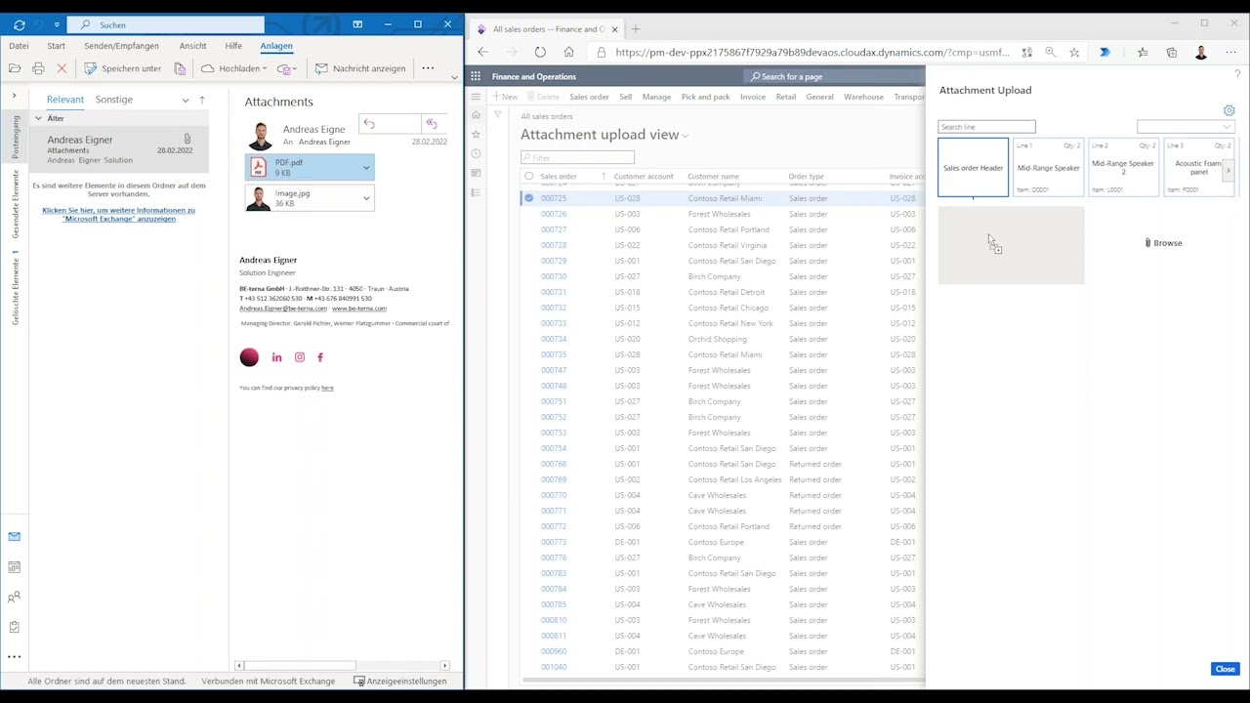Image resolution: width=1250 pixels, height=703 pixels.
Task: Open the Image.jpg attachment dropdown arrow
Action: [x=366, y=198]
